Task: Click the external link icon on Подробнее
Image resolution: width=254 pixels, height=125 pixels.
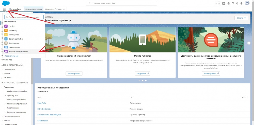Action: coord(148,74)
